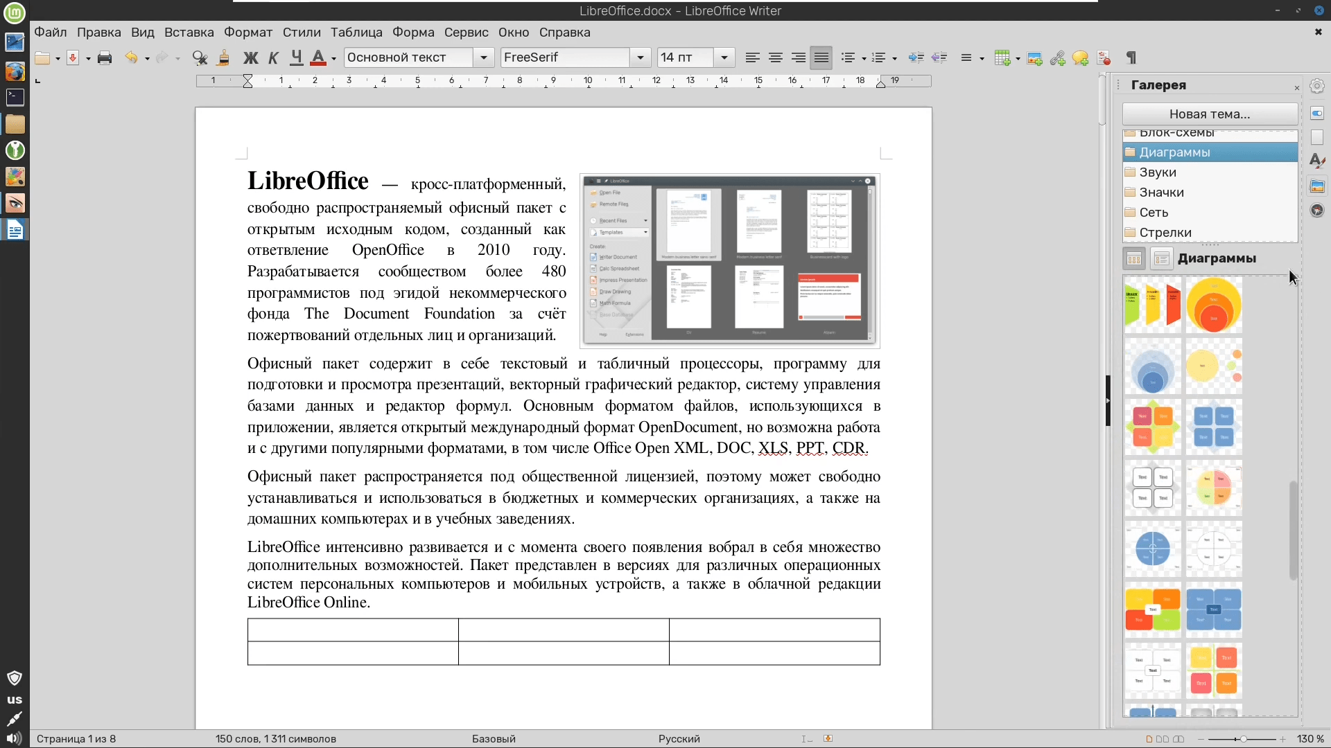Open the file manager from the left panel
The width and height of the screenshot is (1331, 748).
[15, 124]
